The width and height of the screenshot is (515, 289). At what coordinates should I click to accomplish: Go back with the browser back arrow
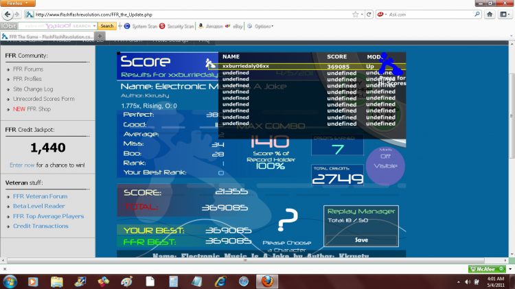[8, 14]
